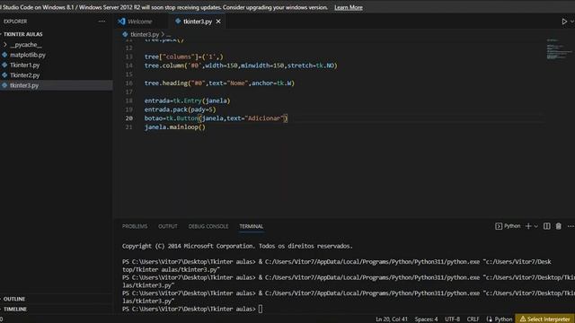Open Tkinter1.py in the explorer
This screenshot has height=323, width=575.
(24, 65)
